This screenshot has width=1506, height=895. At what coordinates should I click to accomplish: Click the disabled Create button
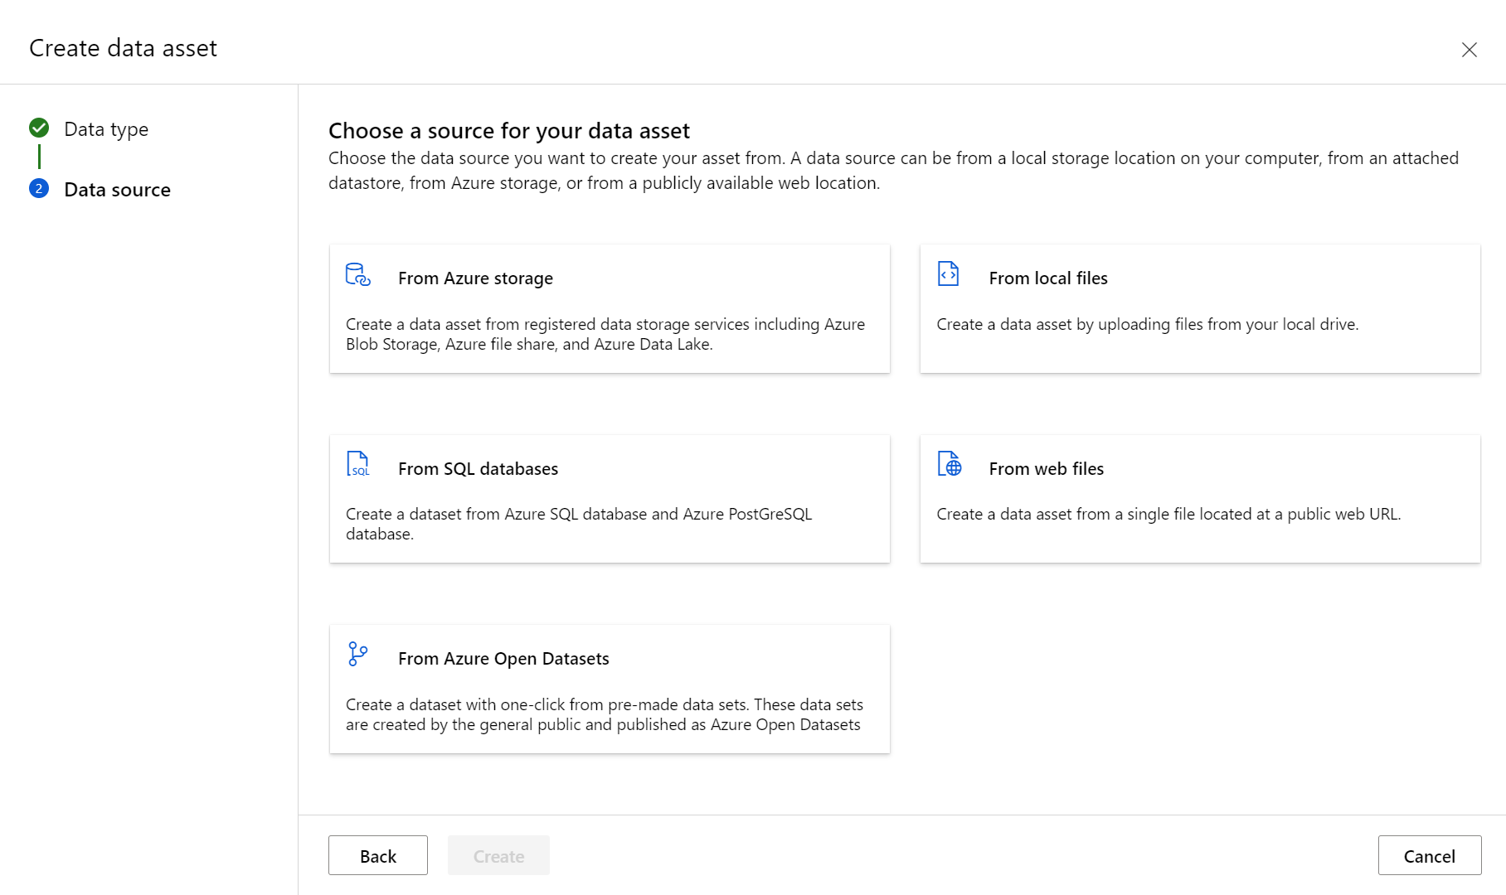click(x=498, y=856)
